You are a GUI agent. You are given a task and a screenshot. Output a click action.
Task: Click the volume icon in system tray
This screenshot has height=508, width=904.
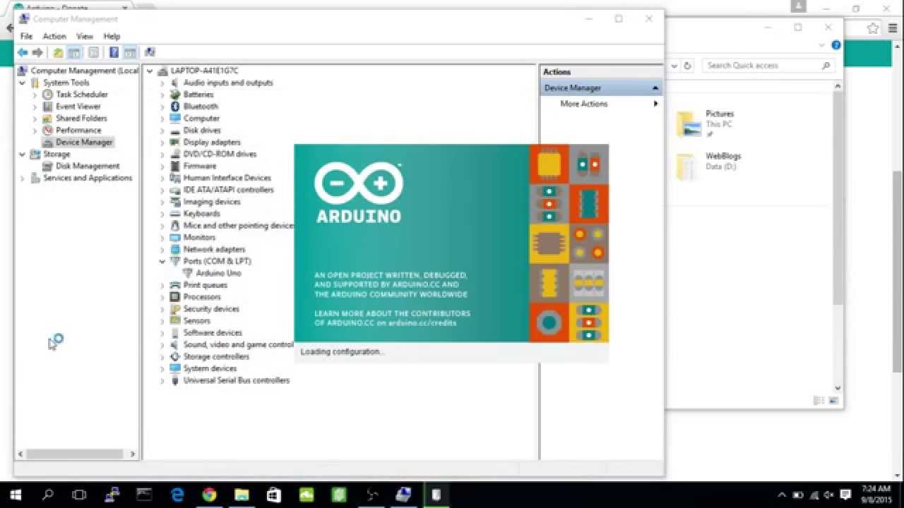(829, 495)
